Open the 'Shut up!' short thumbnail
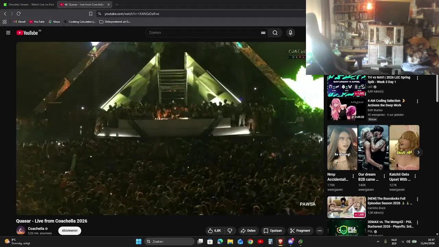439x247 pixels. pos(404,148)
